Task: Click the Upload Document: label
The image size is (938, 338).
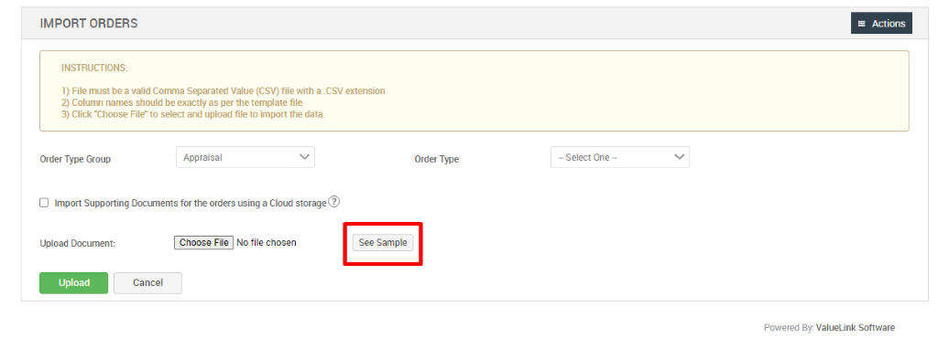Action: (78, 243)
